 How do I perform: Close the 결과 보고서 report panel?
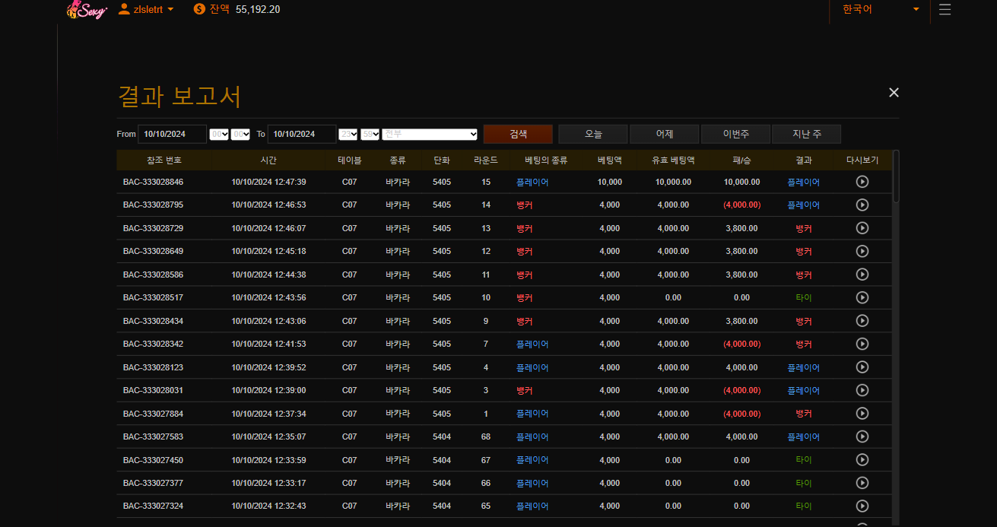894,92
